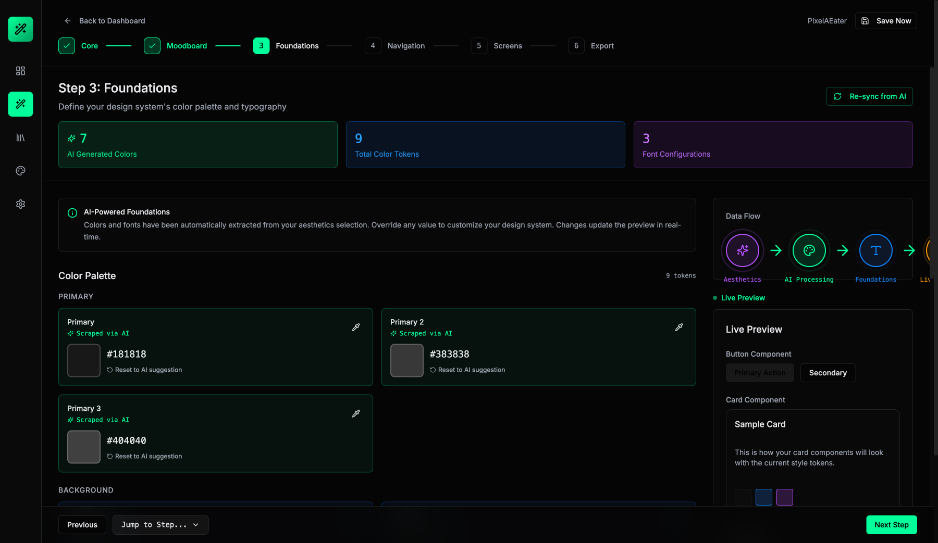Viewport: 938px width, 543px height.
Task: Click the #404040 hex value
Action: tap(127, 440)
